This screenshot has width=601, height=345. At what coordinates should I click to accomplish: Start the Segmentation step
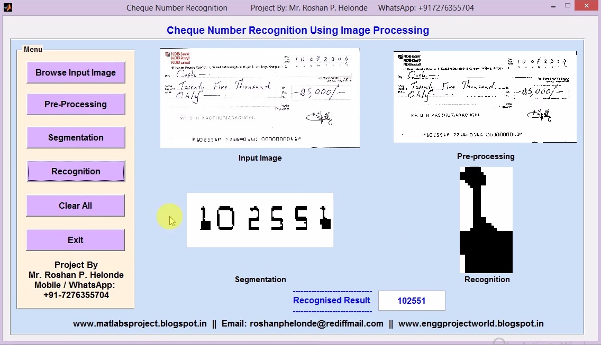[x=76, y=137]
